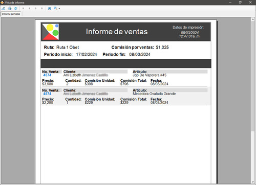256x185 pixels.
Task: Minimize the Vista de informe window
Action: pyautogui.click(x=230, y=3)
